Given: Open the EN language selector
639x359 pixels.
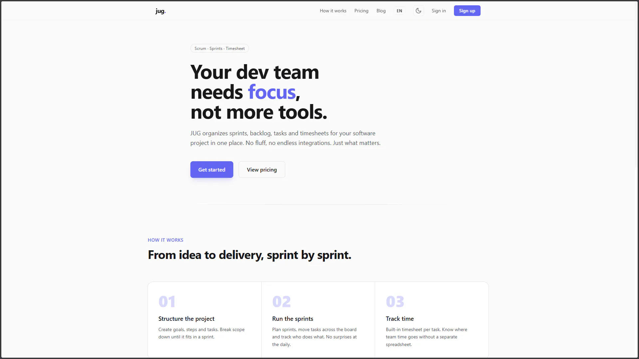Looking at the screenshot, I should [399, 11].
